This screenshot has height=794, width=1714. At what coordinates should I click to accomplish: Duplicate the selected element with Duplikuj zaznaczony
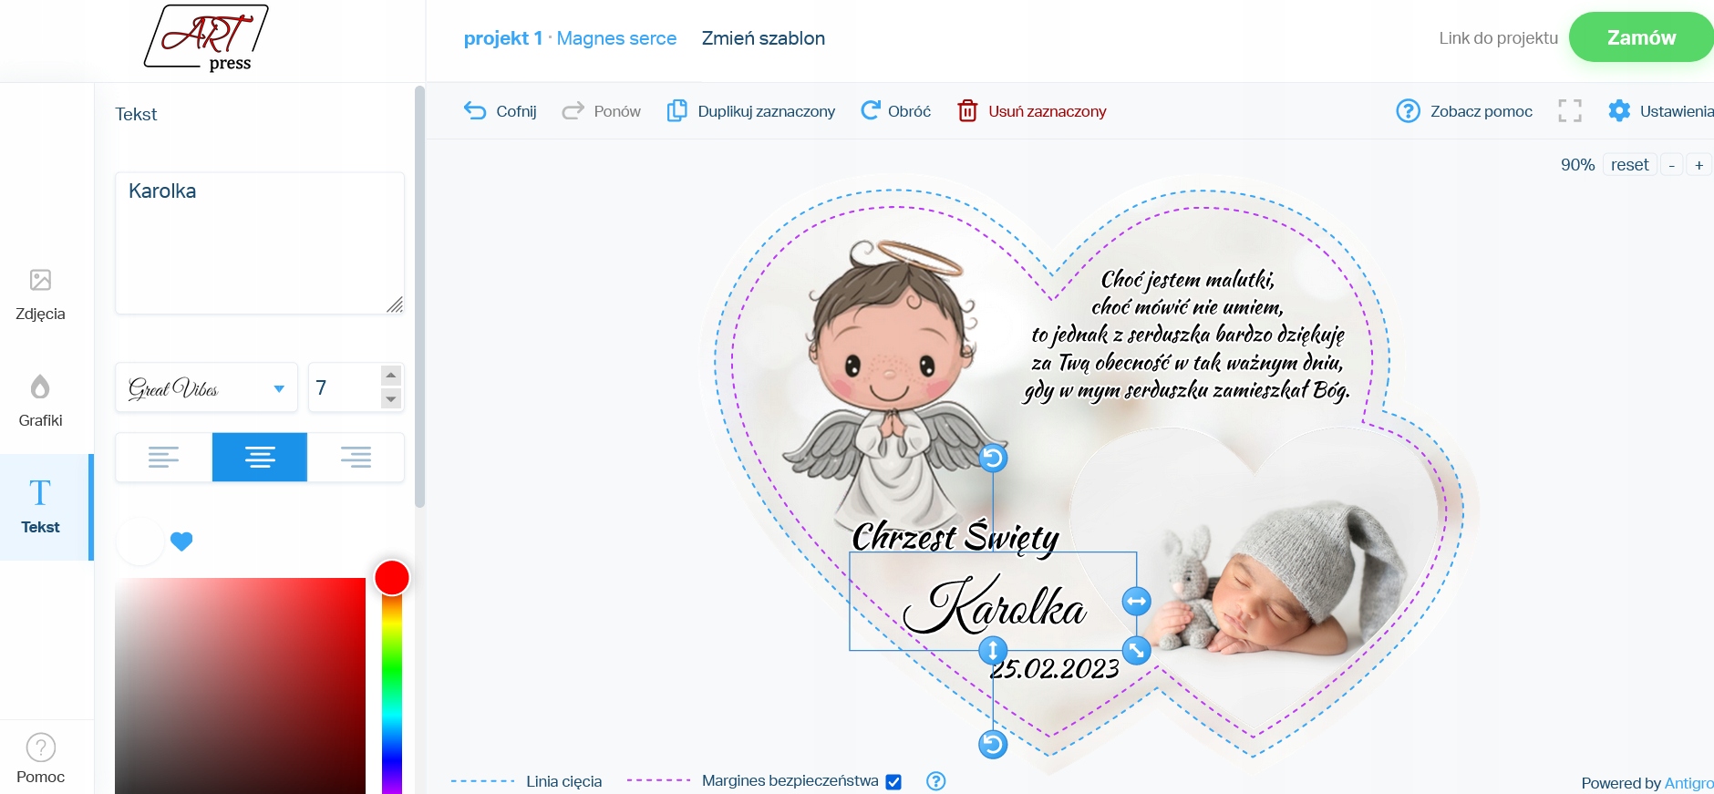751,111
